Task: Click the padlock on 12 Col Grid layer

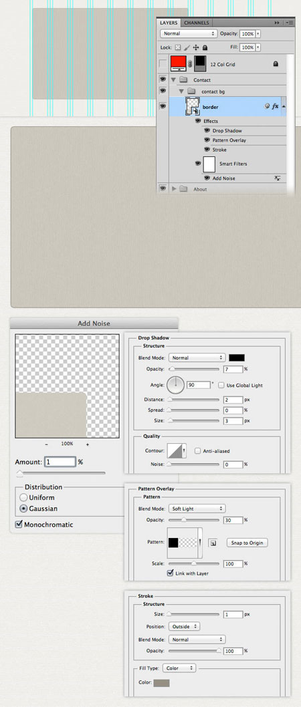Action: click(x=276, y=64)
